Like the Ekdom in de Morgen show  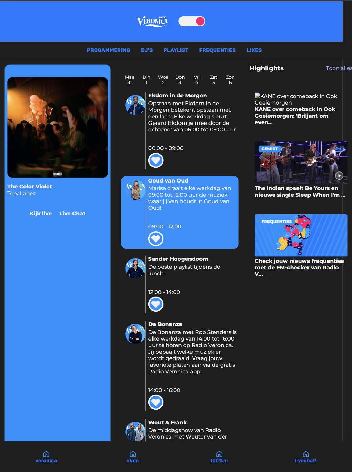[156, 160]
